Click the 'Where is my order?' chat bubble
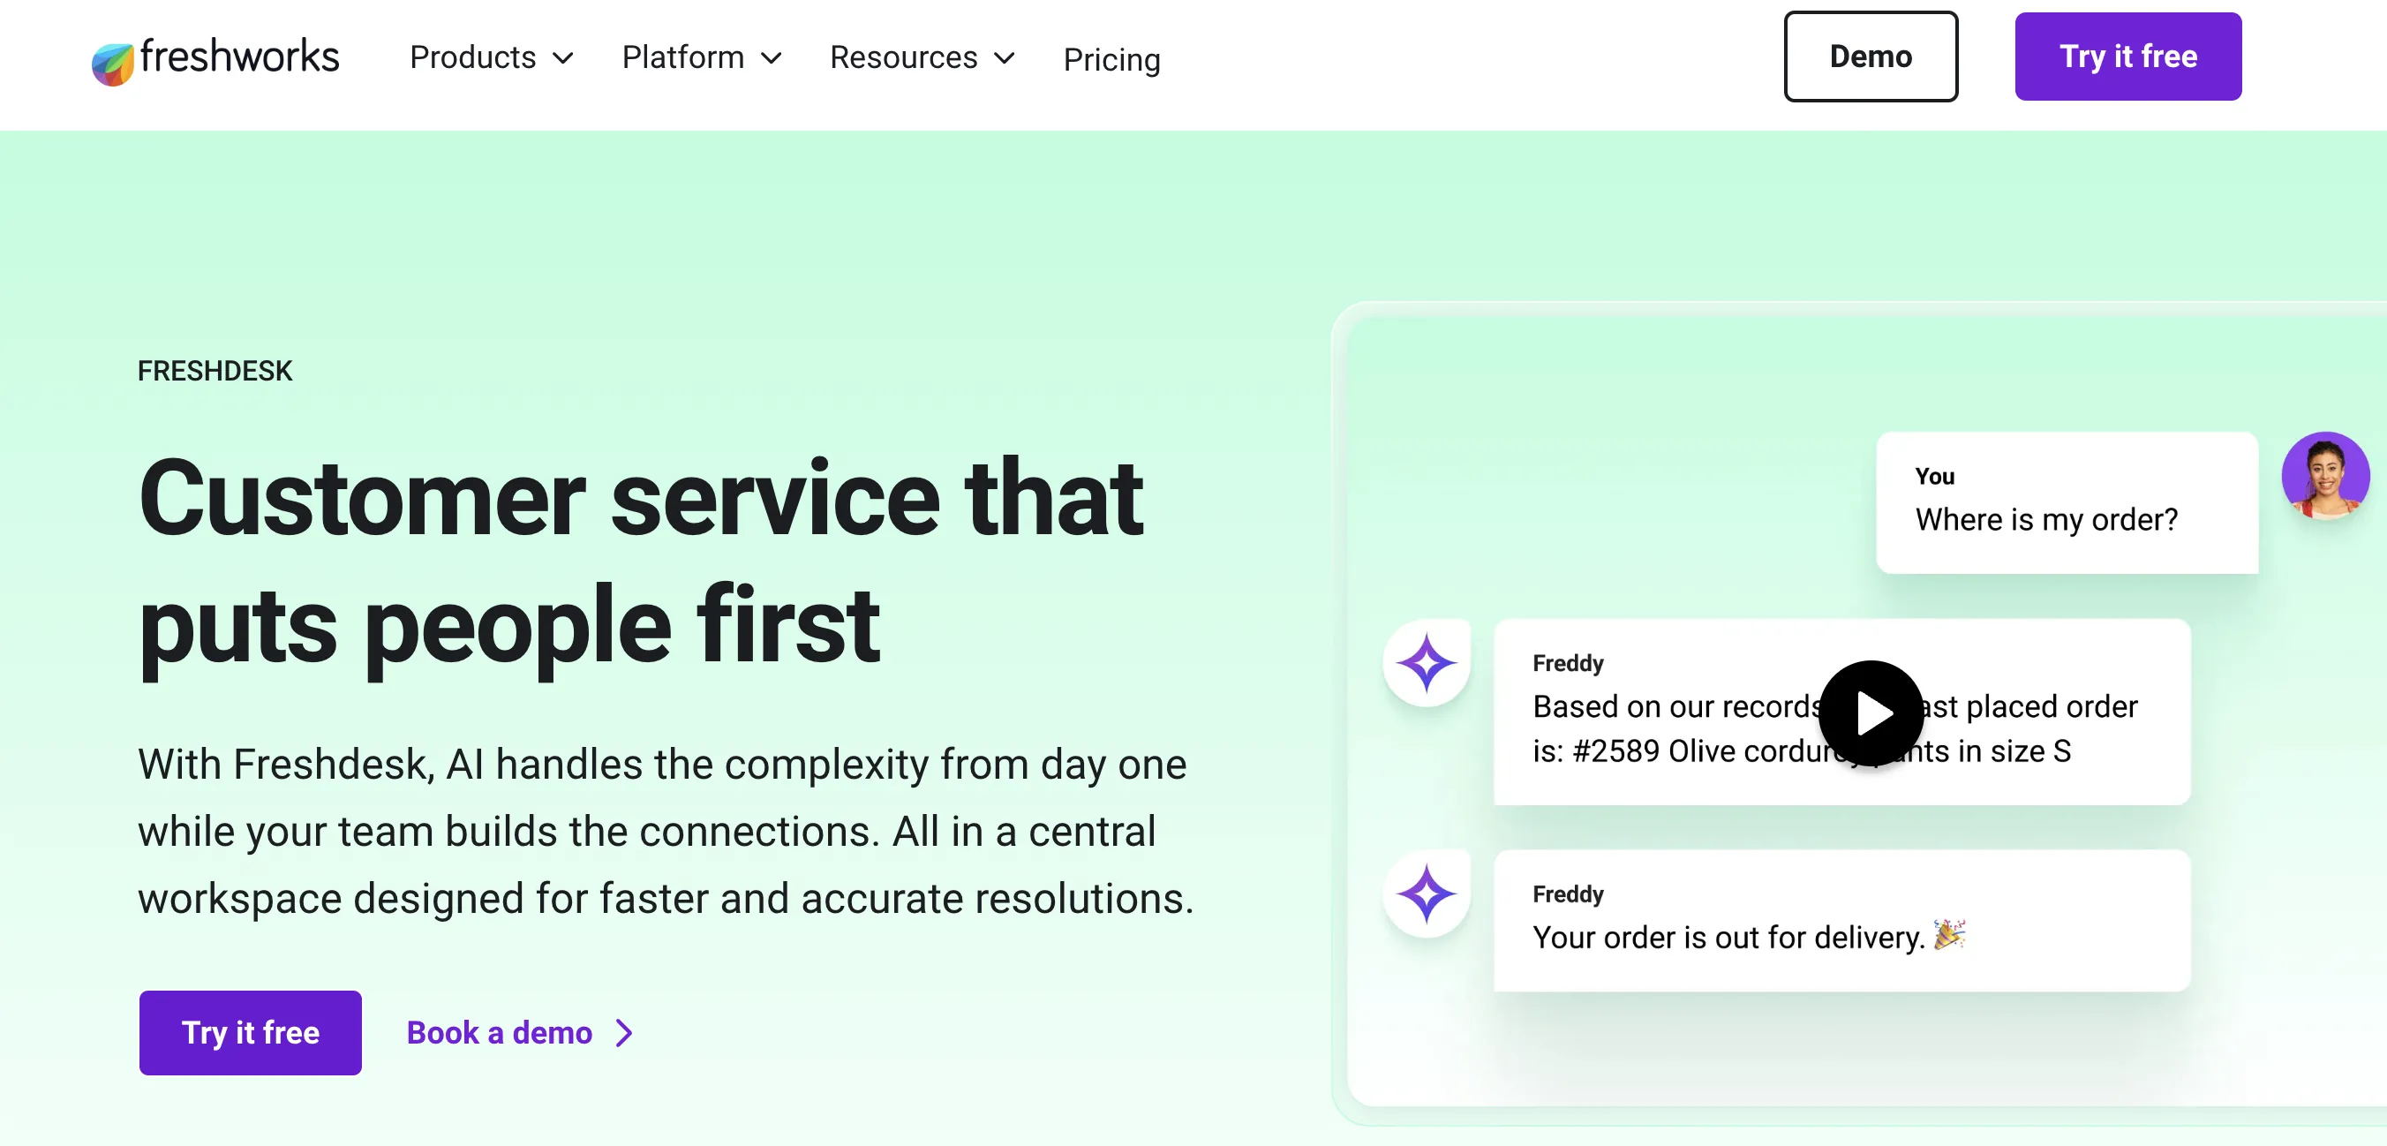The height and width of the screenshot is (1146, 2387). click(x=2067, y=503)
